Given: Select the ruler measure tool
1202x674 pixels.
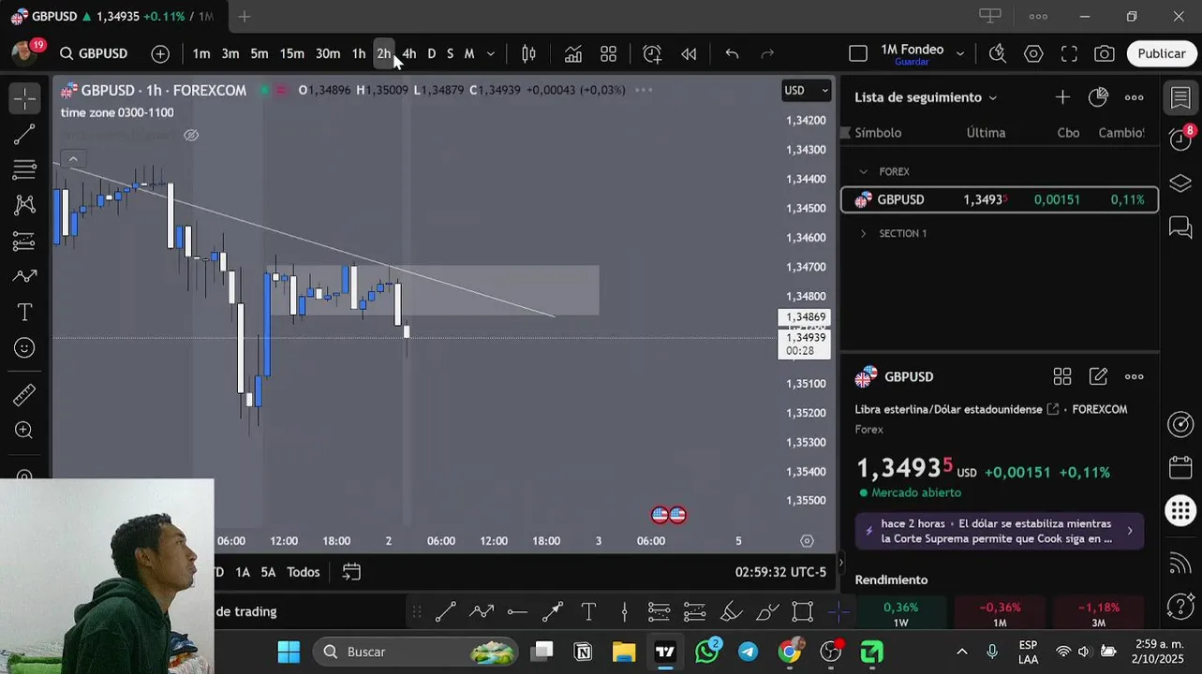Looking at the screenshot, I should coord(25,395).
